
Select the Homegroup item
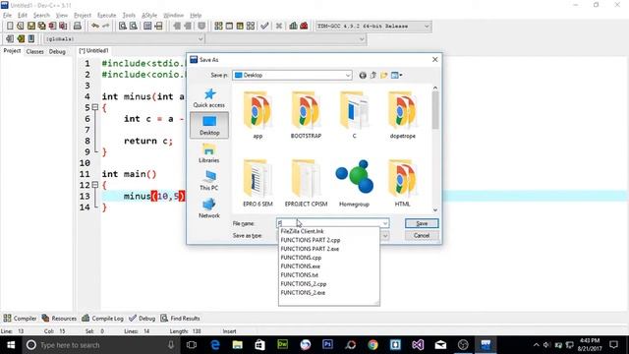click(x=354, y=183)
